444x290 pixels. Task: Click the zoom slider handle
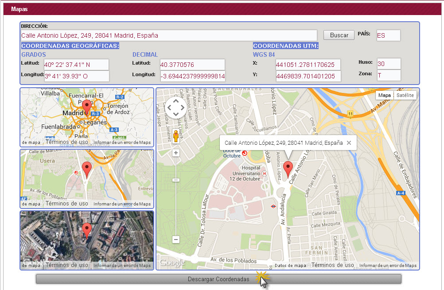pos(176,180)
